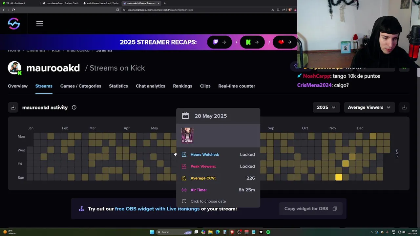This screenshot has width=420, height=236.
Task: Go to the Rankings tab
Action: [183, 86]
